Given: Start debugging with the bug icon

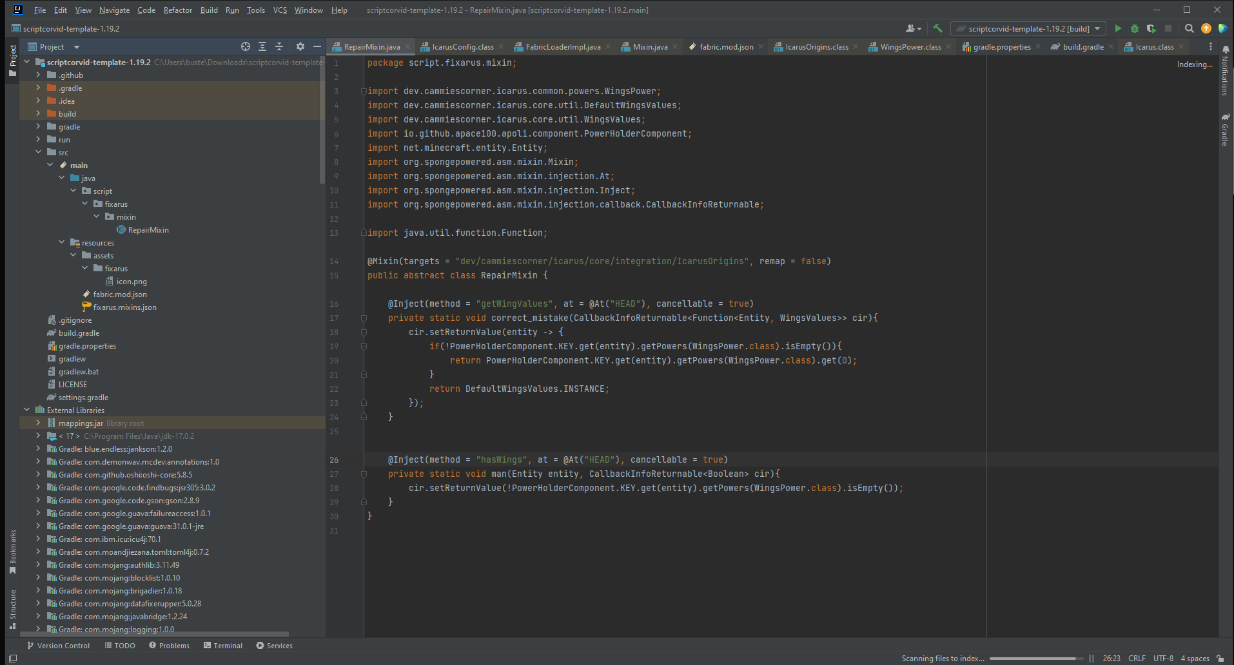Looking at the screenshot, I should tap(1135, 28).
